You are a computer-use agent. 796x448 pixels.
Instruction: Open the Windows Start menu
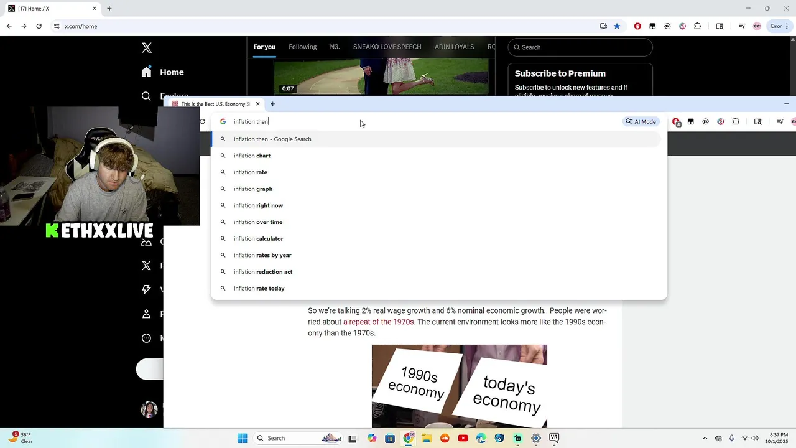coord(242,438)
